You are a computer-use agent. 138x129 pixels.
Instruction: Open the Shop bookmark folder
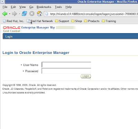77,21
